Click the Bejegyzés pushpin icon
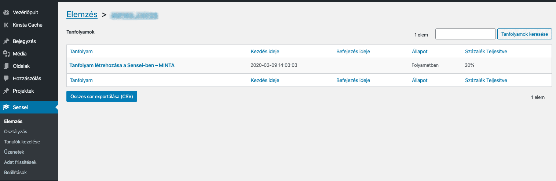The width and height of the screenshot is (556, 181). click(6, 41)
